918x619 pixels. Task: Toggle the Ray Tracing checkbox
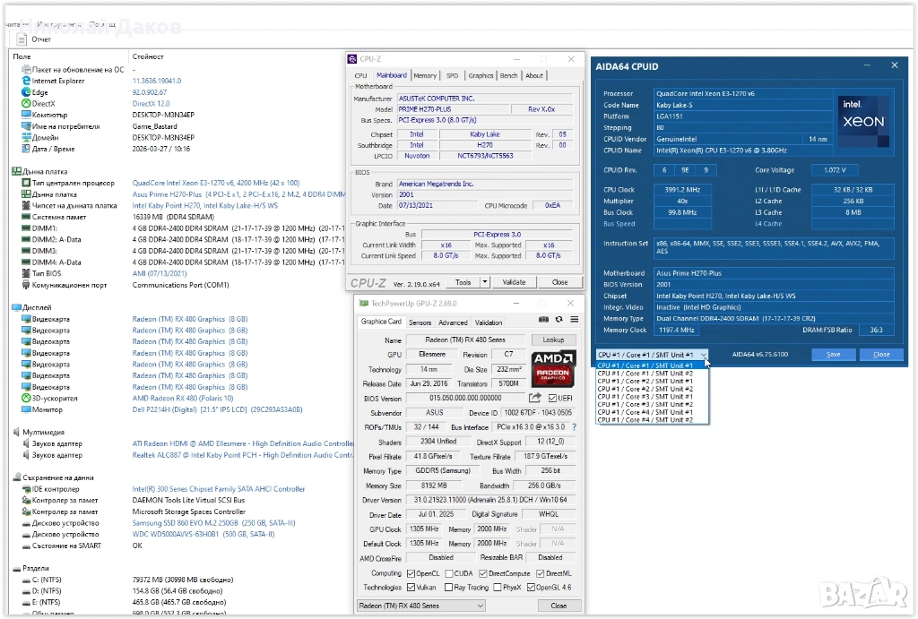448,588
